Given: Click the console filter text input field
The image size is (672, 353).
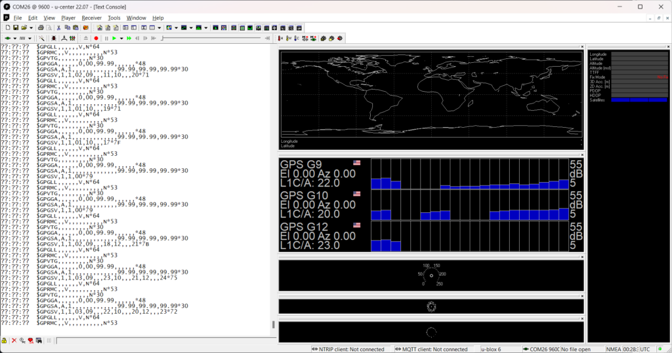Looking at the screenshot, I should point(166,341).
